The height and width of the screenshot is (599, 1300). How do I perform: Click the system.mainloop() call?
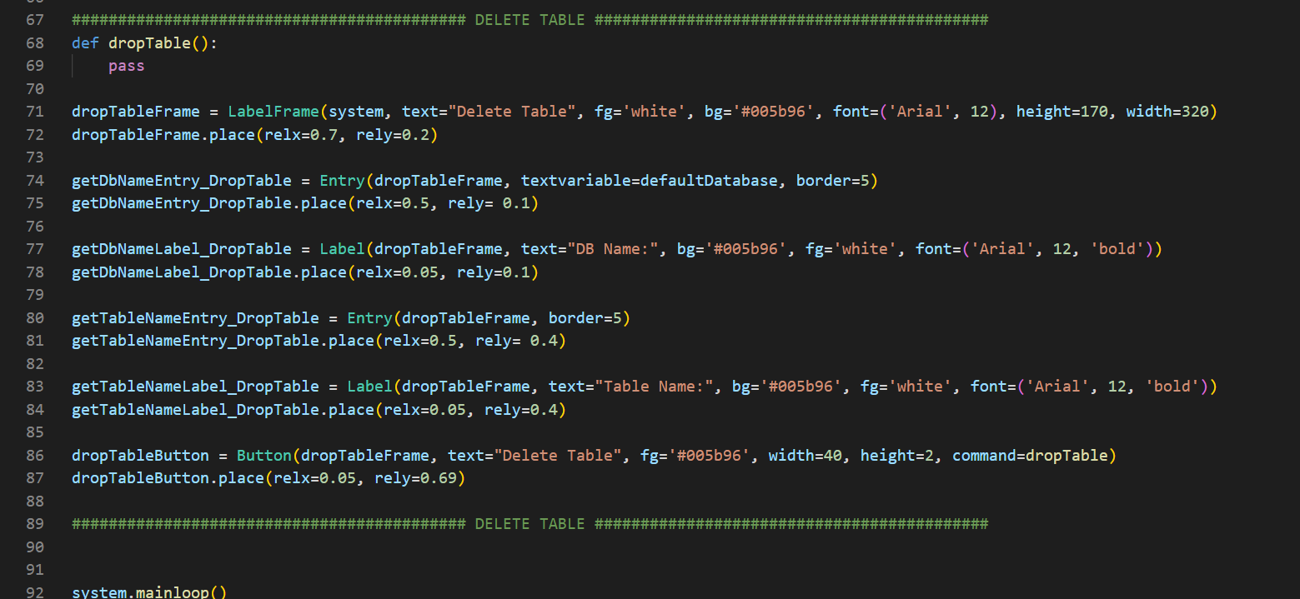click(x=148, y=592)
